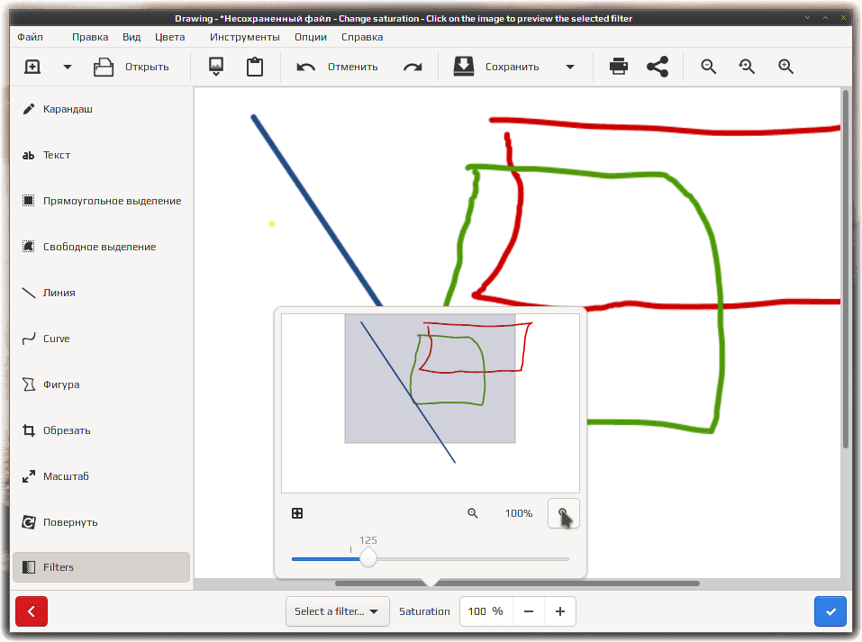Click the Открыть open file button
The image size is (862, 642).
[x=132, y=67]
